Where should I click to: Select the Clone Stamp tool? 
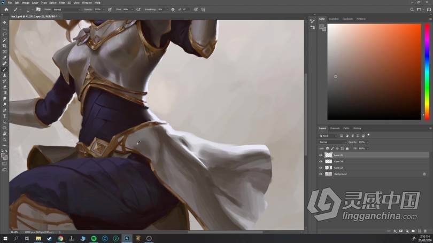tap(4, 75)
